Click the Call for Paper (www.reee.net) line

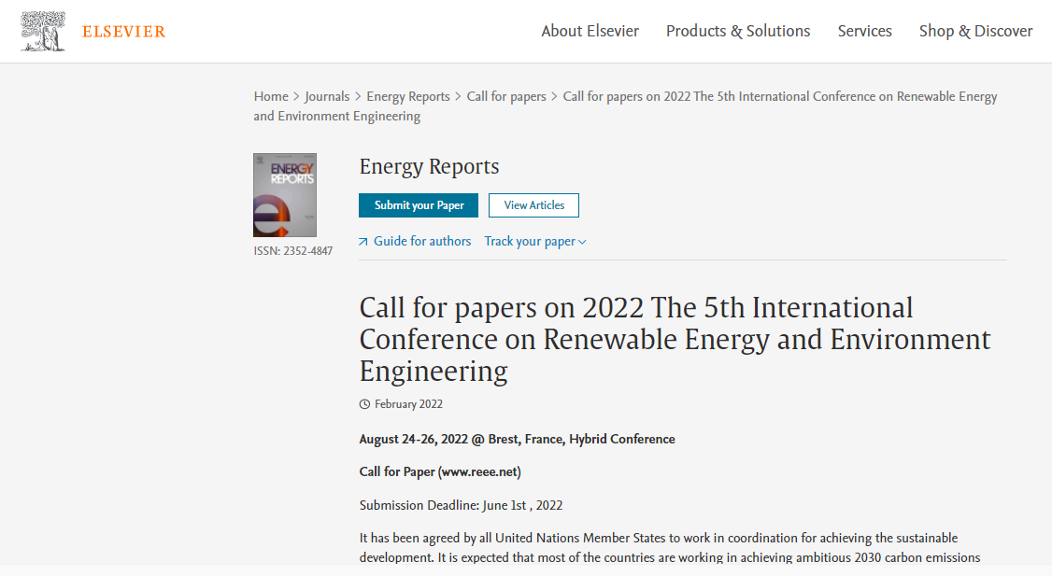[x=440, y=471]
